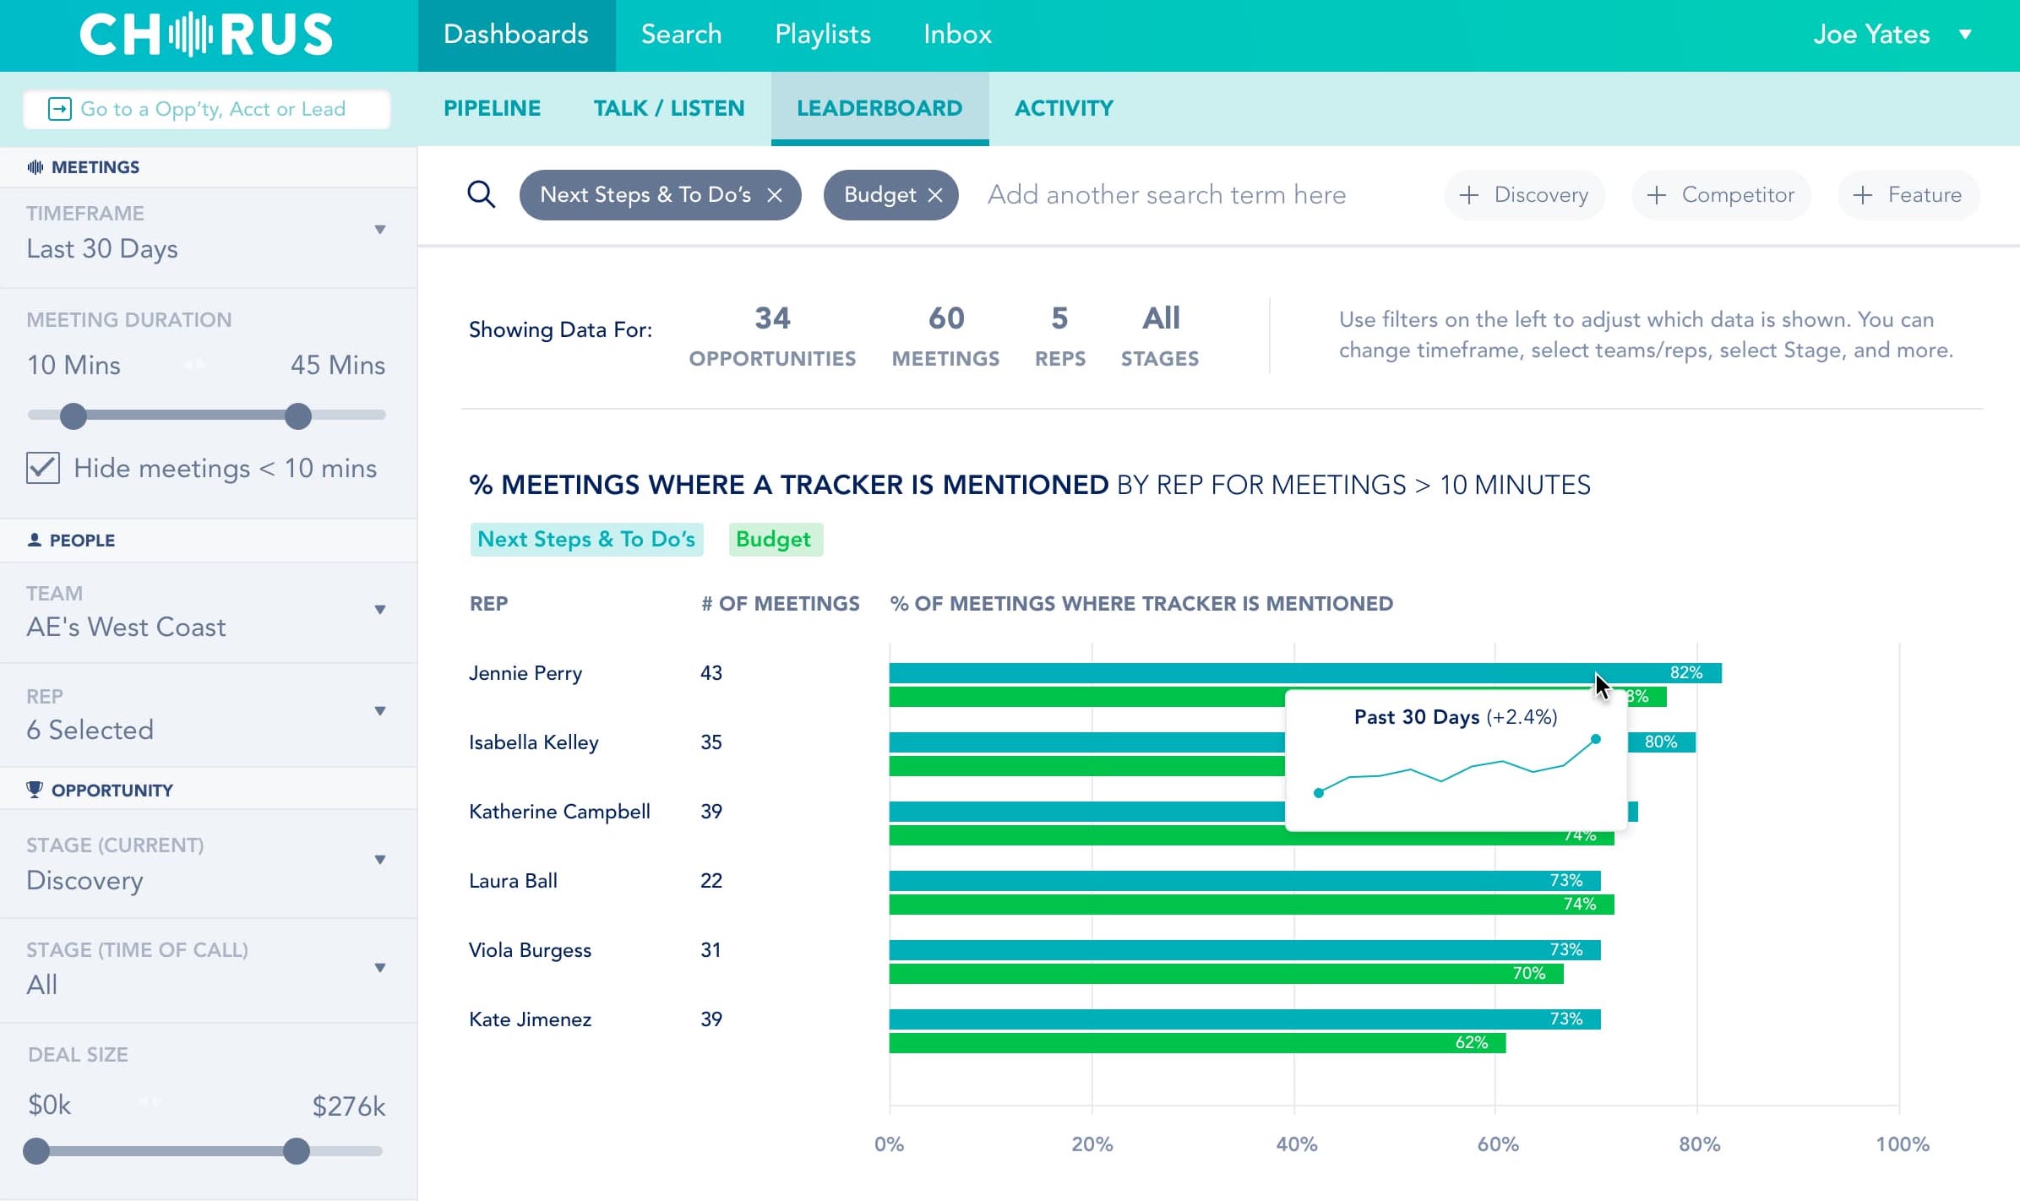Screen dimensions: 2020x1201
Task: Click the 60 Meetings count
Action: click(x=945, y=335)
